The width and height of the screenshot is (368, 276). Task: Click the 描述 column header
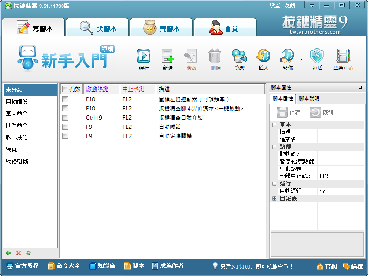pyautogui.click(x=210, y=89)
